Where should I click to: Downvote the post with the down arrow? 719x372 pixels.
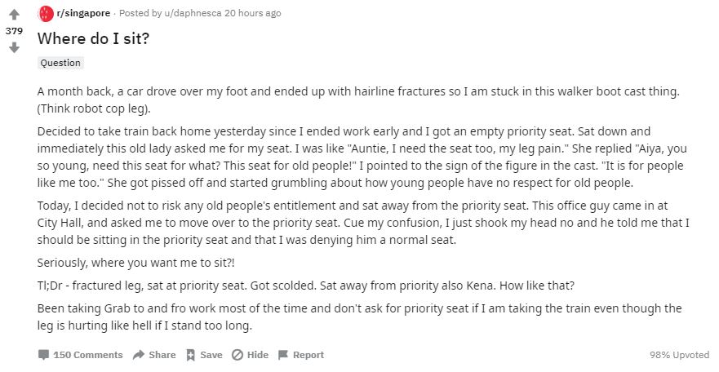(x=14, y=48)
